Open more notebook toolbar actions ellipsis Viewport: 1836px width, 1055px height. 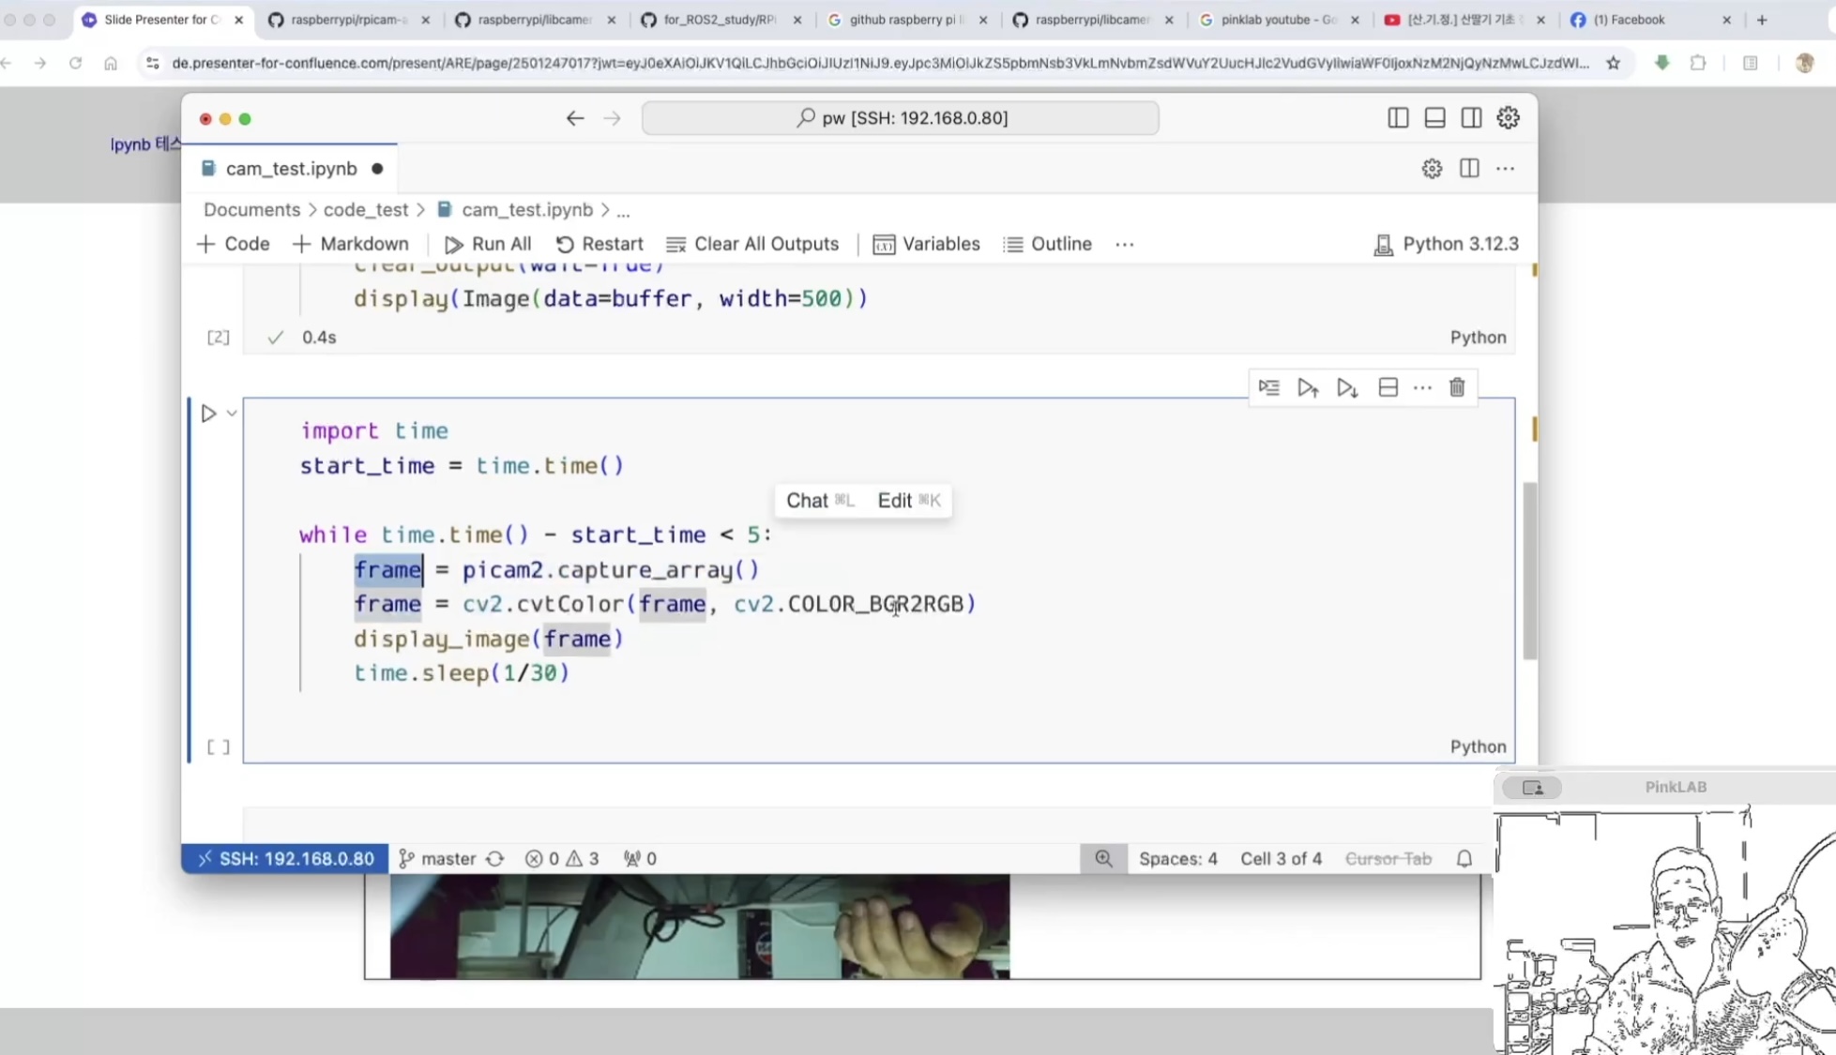[1124, 245]
